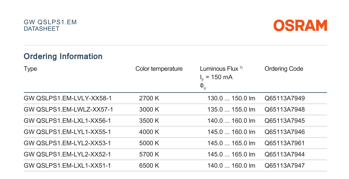Select type GW QSLPS1.EM-LVLY-XX58-1

(67, 98)
